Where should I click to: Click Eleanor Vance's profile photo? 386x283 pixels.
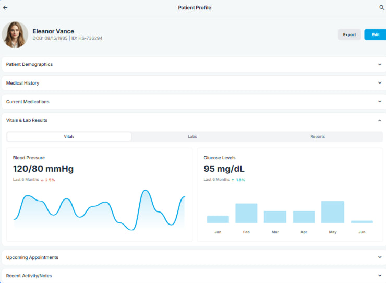[x=15, y=34]
